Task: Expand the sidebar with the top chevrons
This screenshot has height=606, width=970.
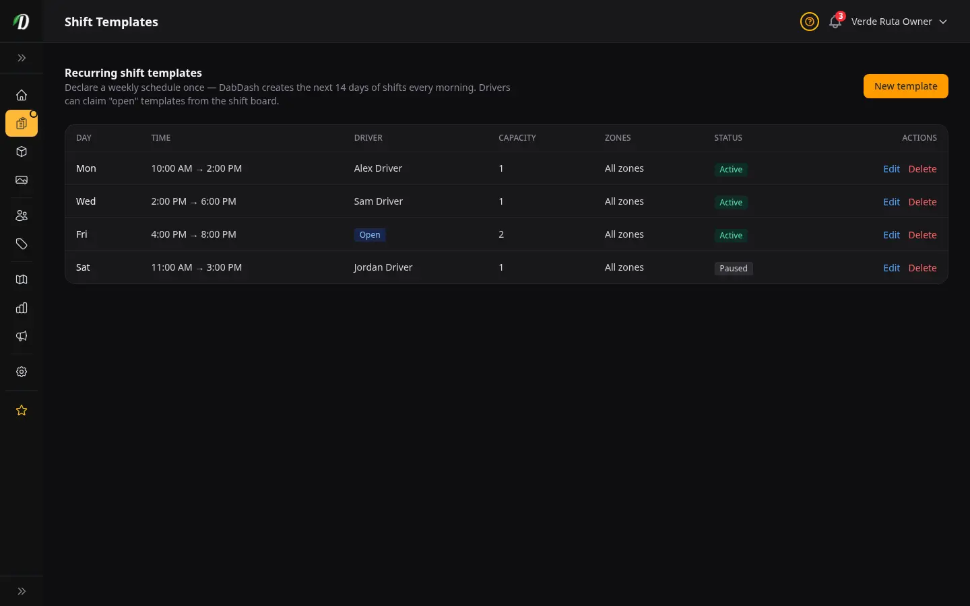Action: point(22,58)
